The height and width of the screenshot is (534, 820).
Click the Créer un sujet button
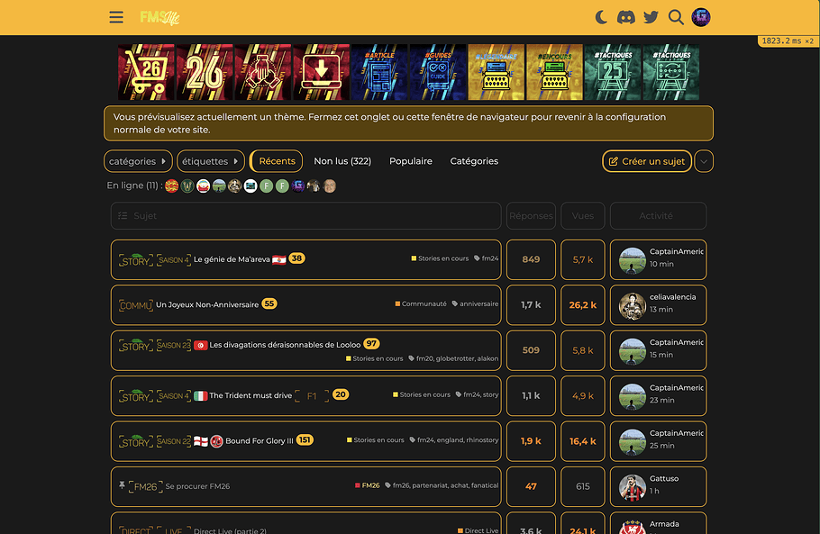(647, 161)
